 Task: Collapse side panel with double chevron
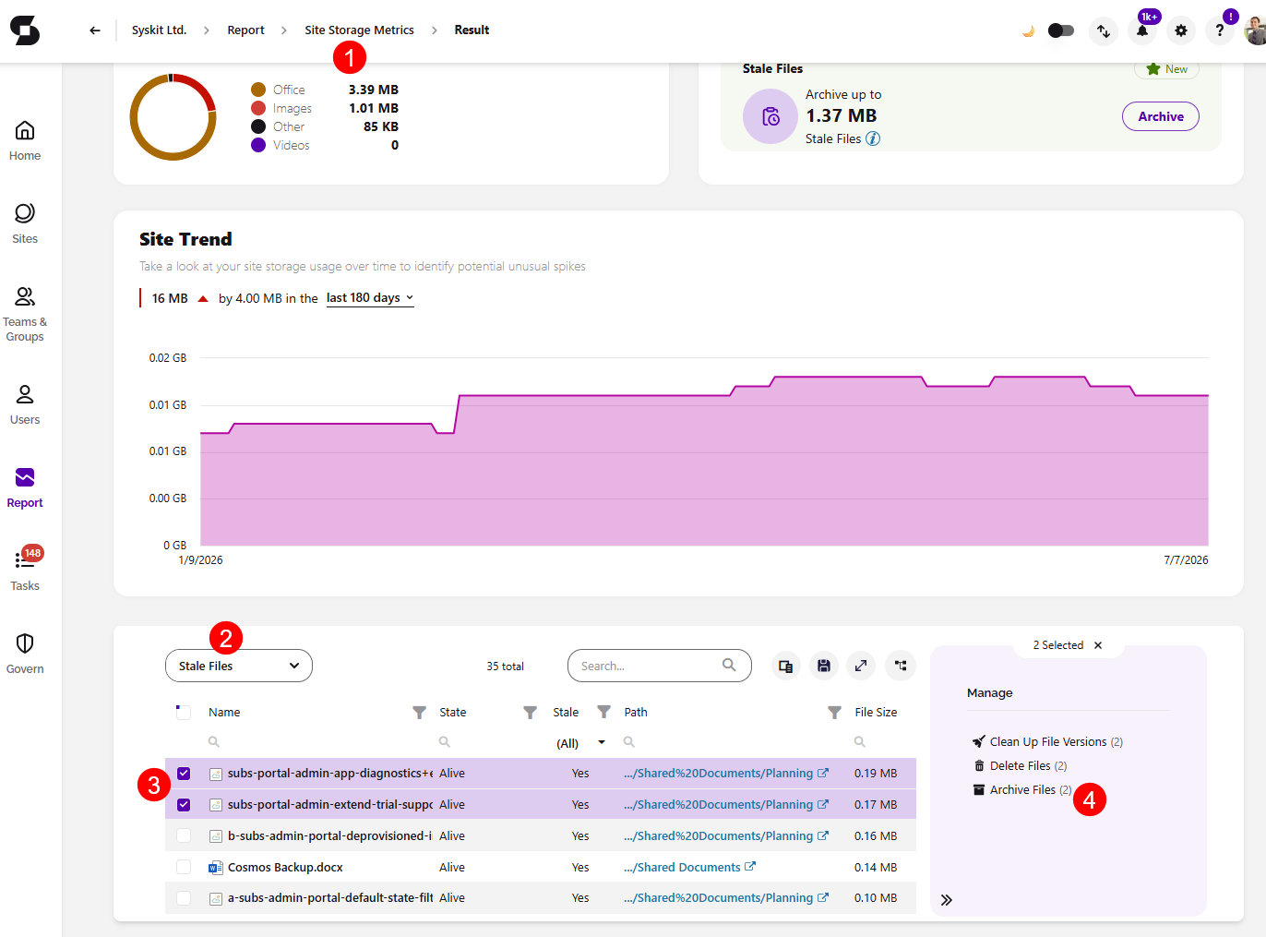[x=947, y=900]
